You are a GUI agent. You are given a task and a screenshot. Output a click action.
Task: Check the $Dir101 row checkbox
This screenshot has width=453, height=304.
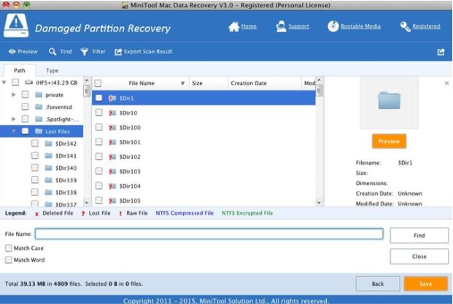coord(98,141)
